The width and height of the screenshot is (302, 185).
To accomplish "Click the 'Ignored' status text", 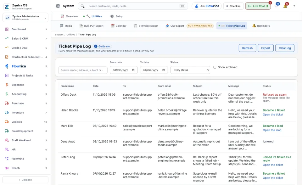I will 268,142.
